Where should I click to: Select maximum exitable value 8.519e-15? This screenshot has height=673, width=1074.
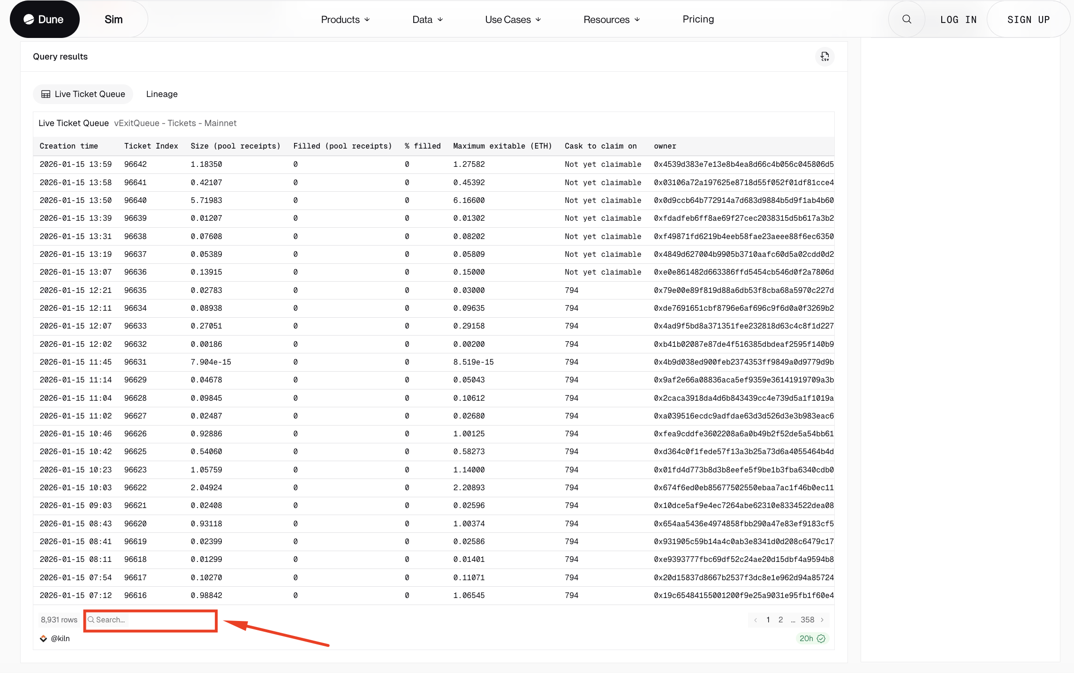point(473,362)
